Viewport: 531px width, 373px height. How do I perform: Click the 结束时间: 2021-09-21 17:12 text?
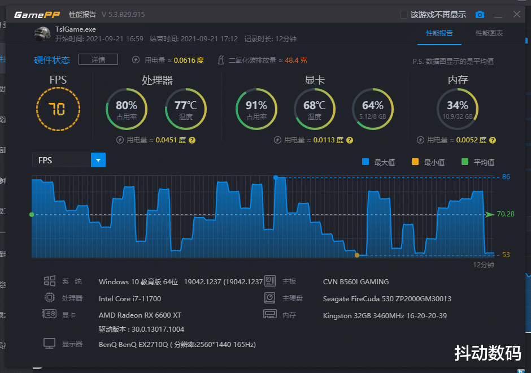(x=194, y=39)
